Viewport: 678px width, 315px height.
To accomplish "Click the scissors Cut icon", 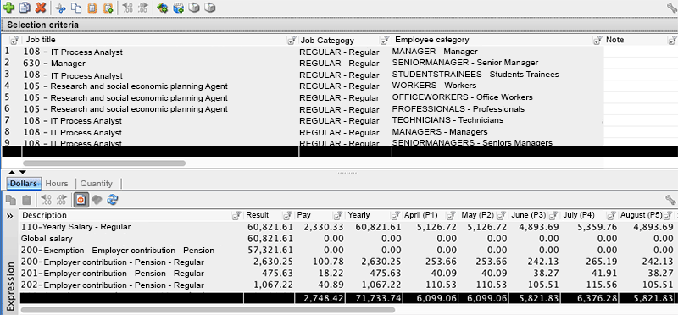I will click(x=61, y=8).
